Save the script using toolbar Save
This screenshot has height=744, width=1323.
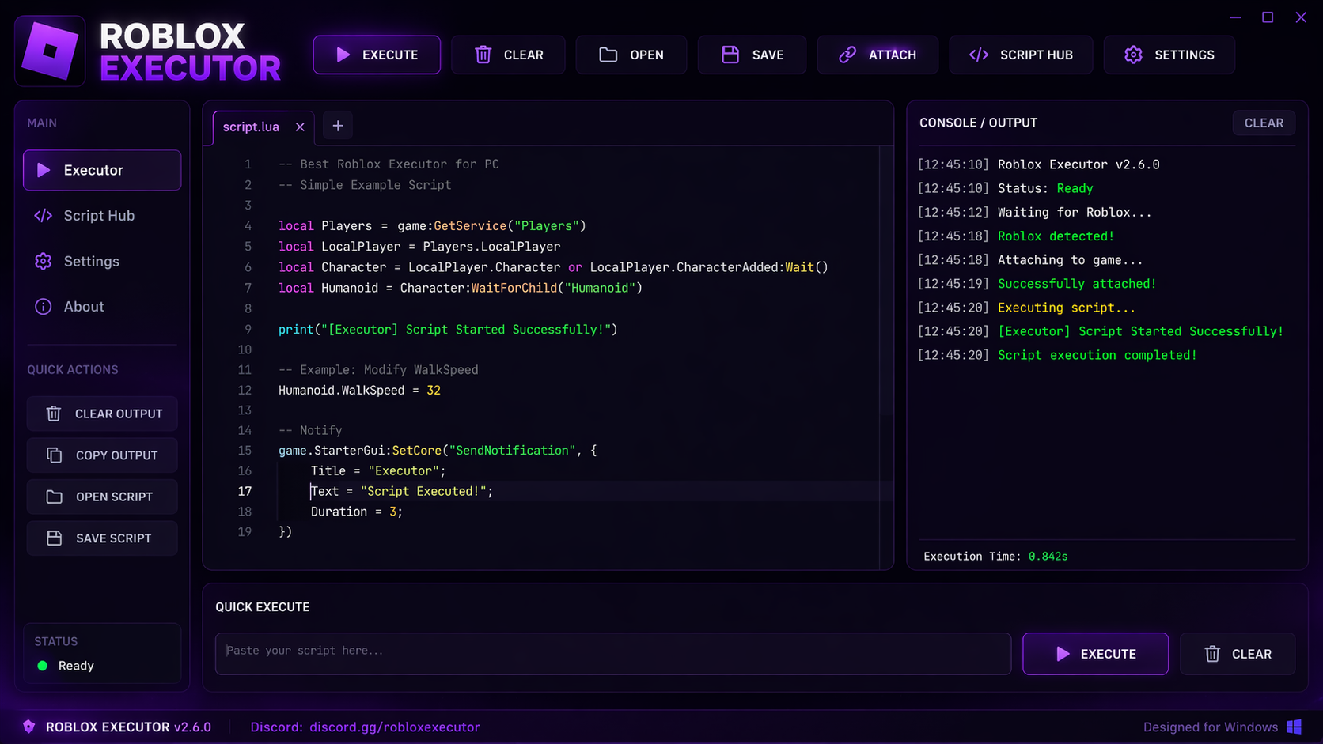point(752,55)
